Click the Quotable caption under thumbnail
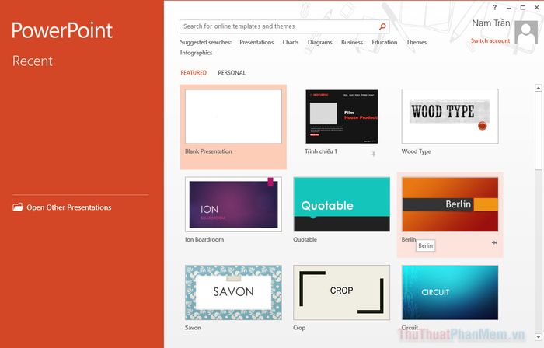This screenshot has width=544, height=348. click(305, 239)
